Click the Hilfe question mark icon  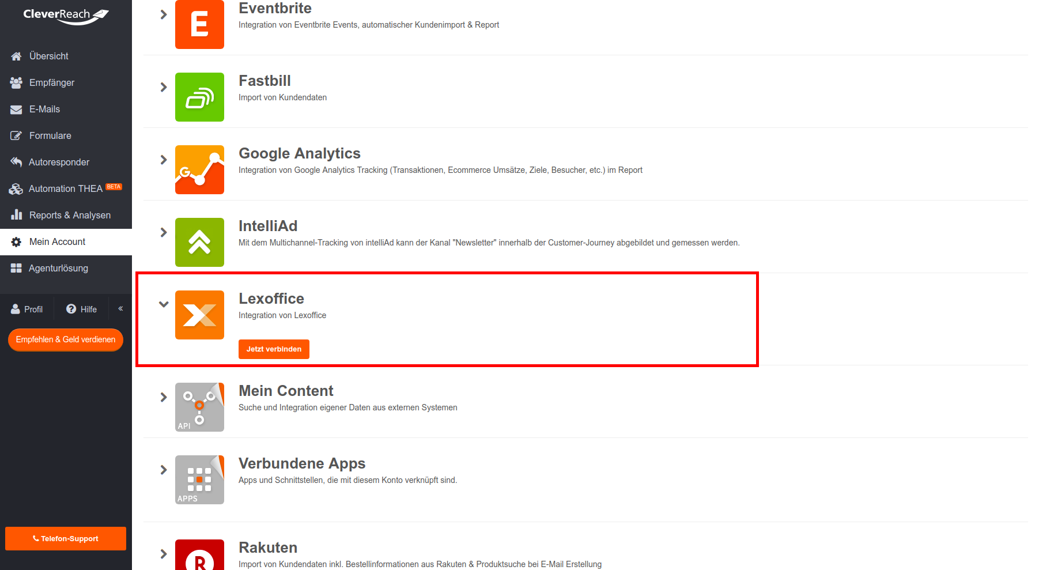(71, 309)
